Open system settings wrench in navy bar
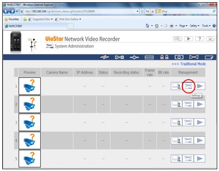Viewport: 219px width, 171px height. (x=119, y=57)
